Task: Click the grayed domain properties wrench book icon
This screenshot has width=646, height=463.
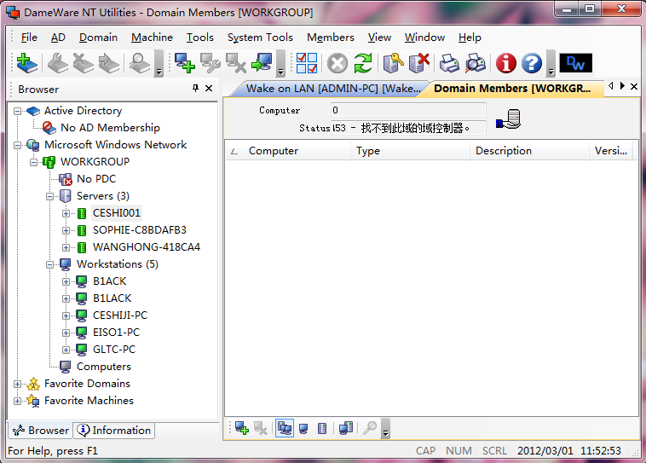Action: (58, 63)
